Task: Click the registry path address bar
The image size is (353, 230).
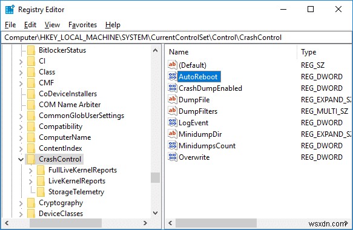Action: click(177, 38)
